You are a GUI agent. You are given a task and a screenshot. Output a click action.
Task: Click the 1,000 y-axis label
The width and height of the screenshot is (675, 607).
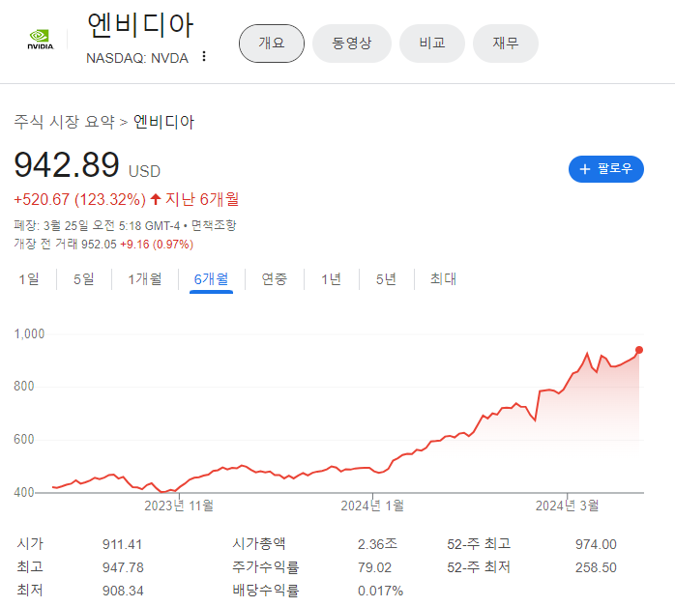(29, 333)
